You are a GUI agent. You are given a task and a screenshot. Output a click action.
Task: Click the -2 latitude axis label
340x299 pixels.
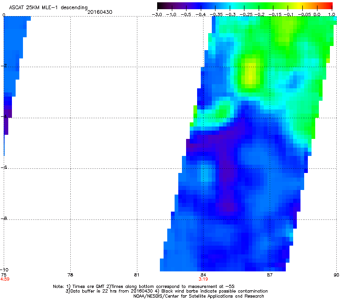click(4, 66)
